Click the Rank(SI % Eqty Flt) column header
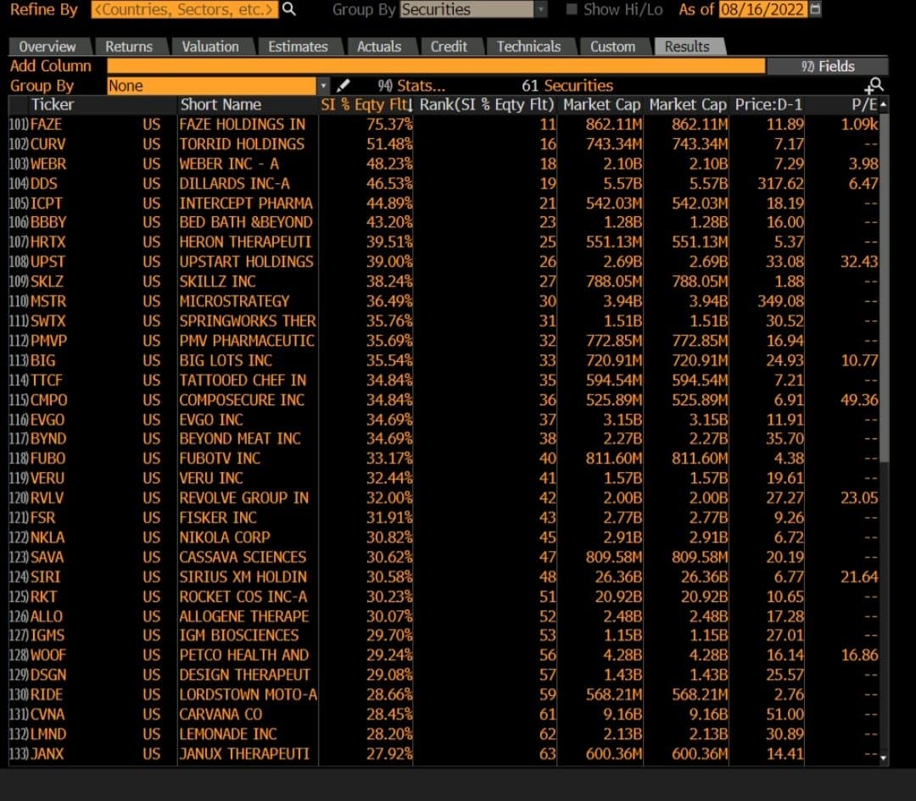The height and width of the screenshot is (801, 916). click(487, 105)
